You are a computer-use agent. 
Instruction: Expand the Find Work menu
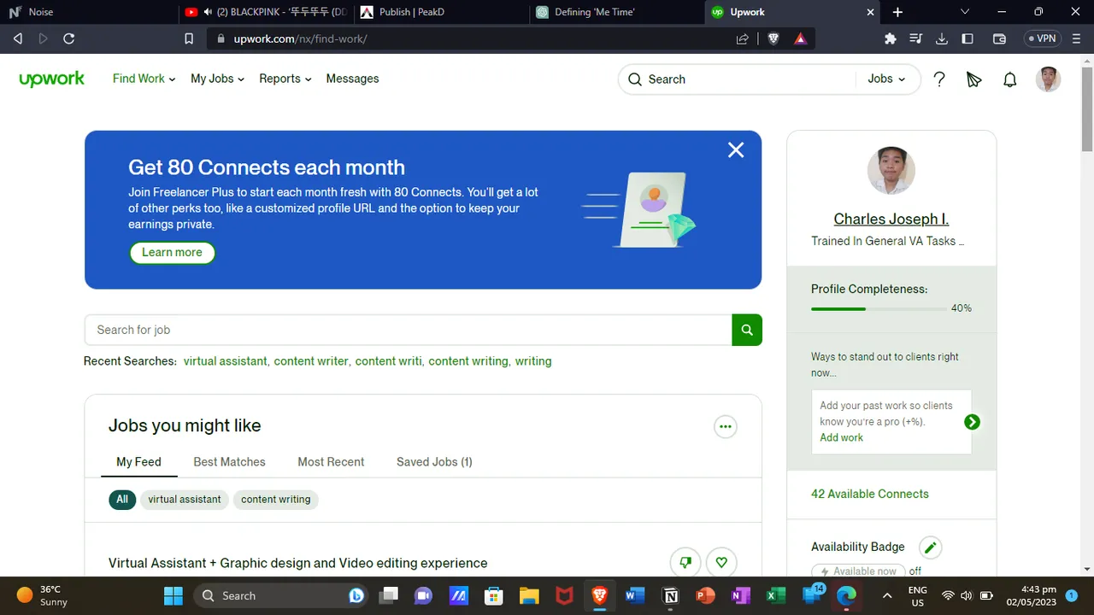pos(144,79)
